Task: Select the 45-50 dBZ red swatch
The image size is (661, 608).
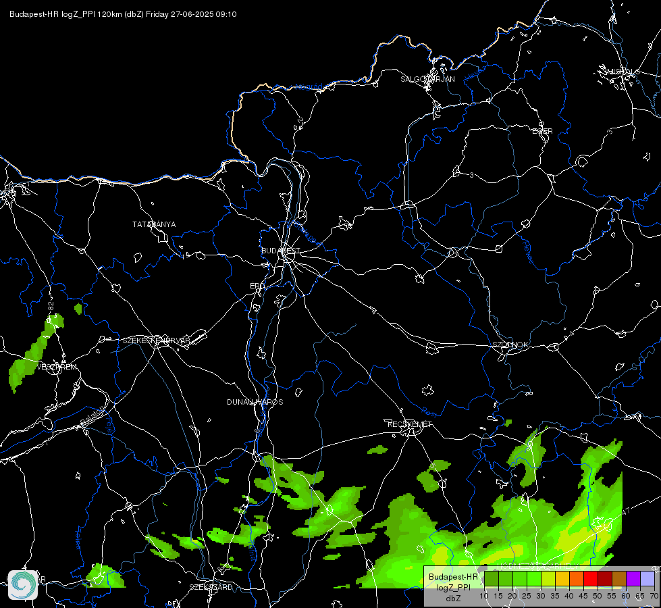Action: click(x=591, y=579)
